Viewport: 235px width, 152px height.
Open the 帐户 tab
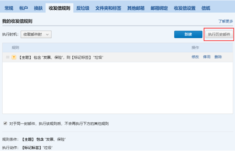coord(24,8)
